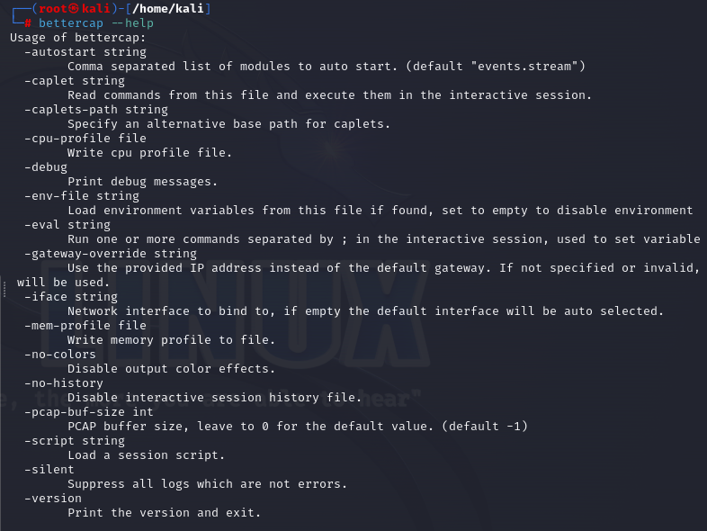Click the 'Print the version and exit.' text
The width and height of the screenshot is (707, 531).
pyautogui.click(x=164, y=512)
